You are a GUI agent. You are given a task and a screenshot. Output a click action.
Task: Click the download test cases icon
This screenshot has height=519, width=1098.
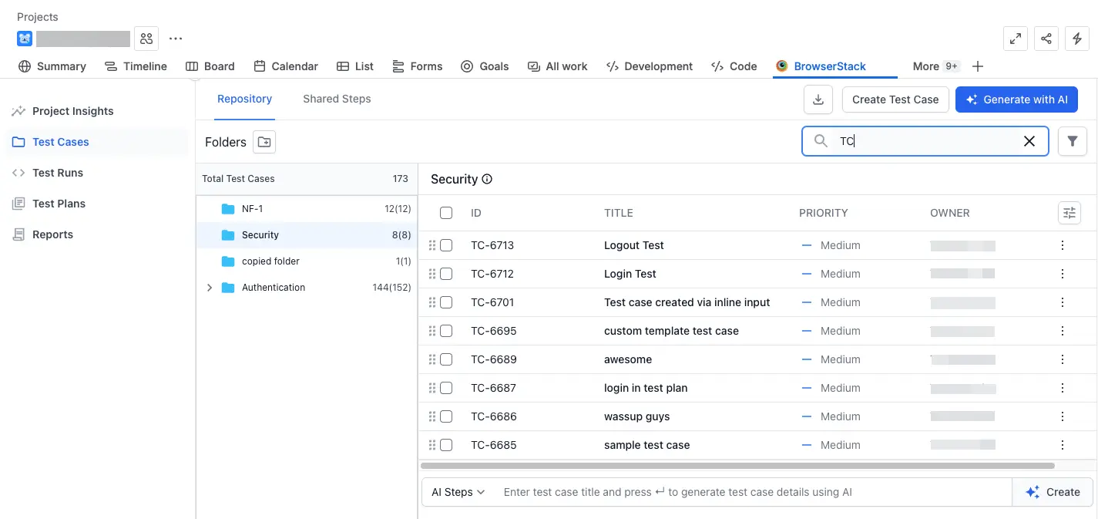coord(818,99)
